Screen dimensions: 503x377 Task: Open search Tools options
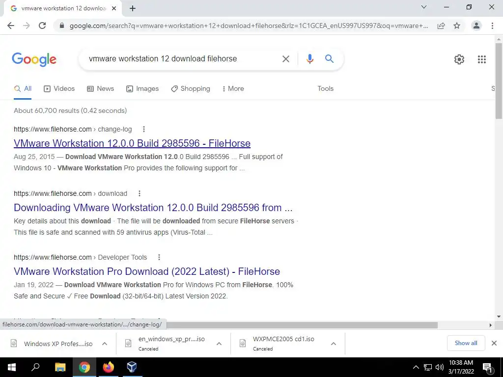pyautogui.click(x=325, y=89)
